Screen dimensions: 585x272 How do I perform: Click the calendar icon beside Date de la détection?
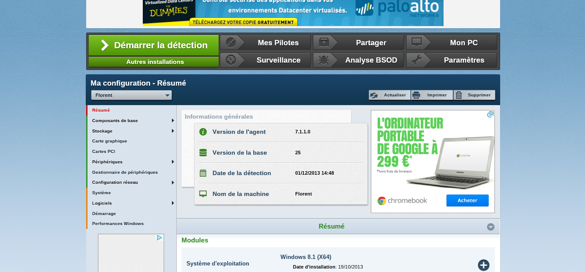coord(203,173)
